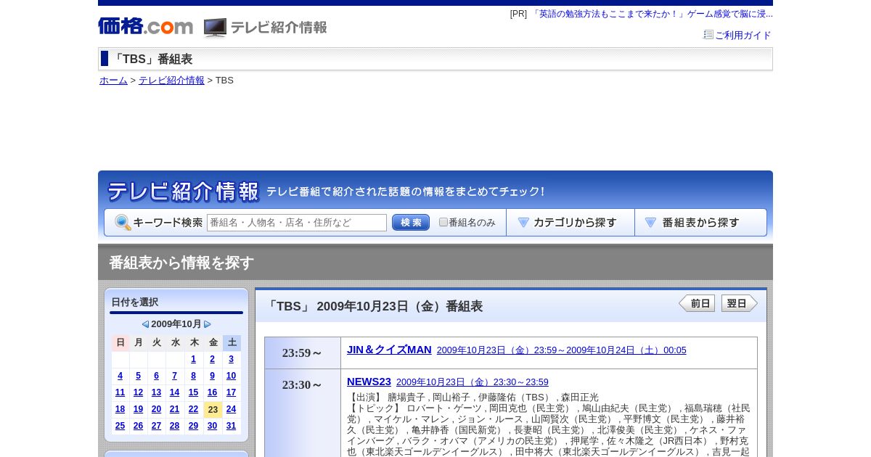The height and width of the screenshot is (457, 871).
Task: Select October 10 in calendar
Action: click(231, 376)
